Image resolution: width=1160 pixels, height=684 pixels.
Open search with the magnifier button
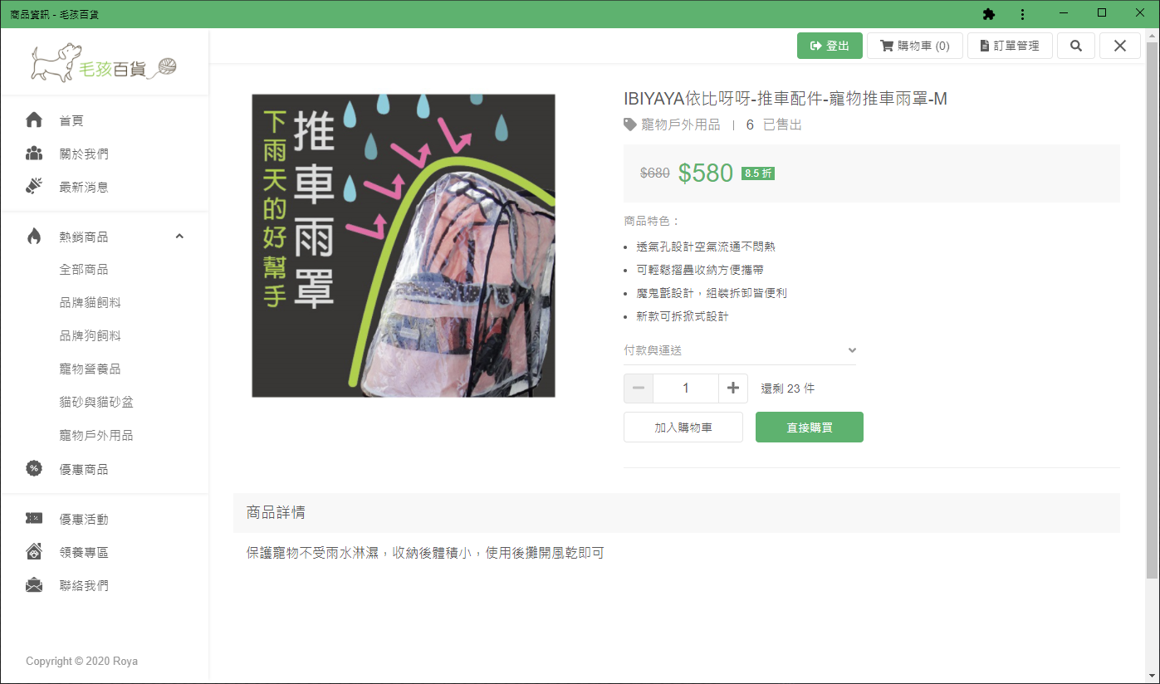click(x=1076, y=46)
